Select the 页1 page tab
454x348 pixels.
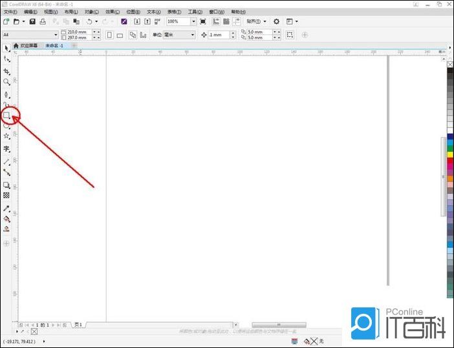[x=78, y=325]
